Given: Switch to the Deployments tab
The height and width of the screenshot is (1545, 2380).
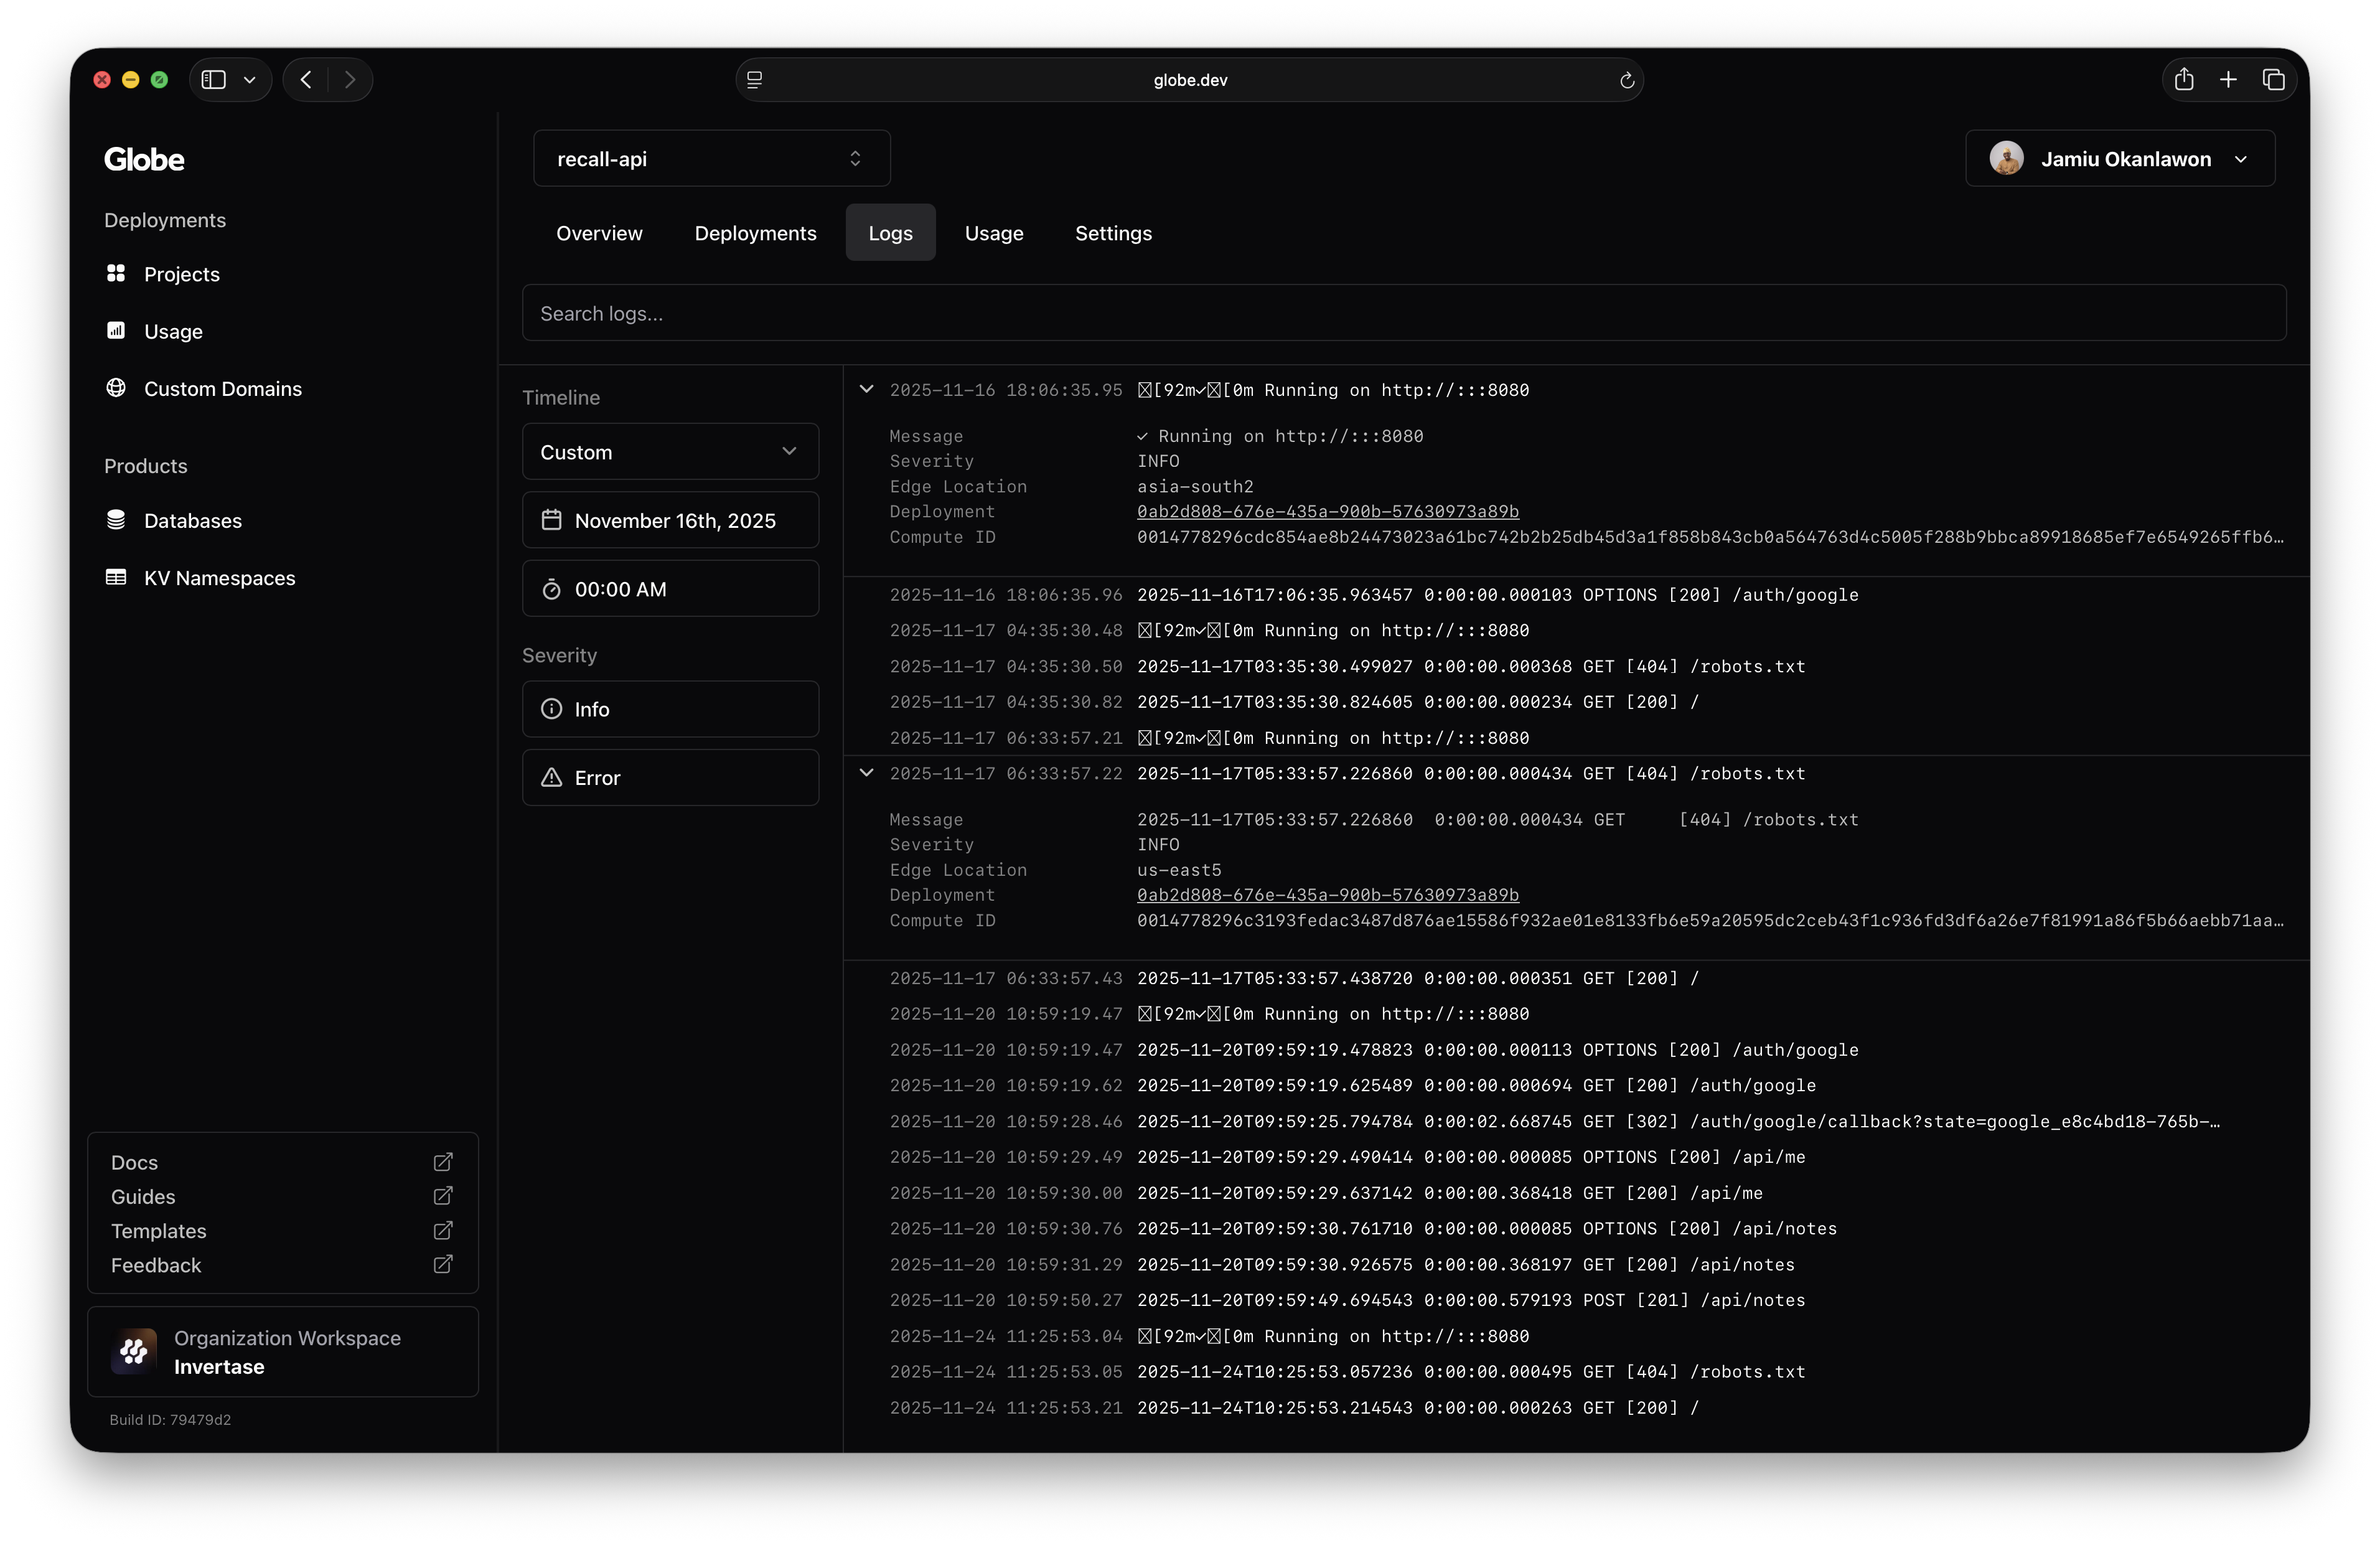Looking at the screenshot, I should [755, 233].
